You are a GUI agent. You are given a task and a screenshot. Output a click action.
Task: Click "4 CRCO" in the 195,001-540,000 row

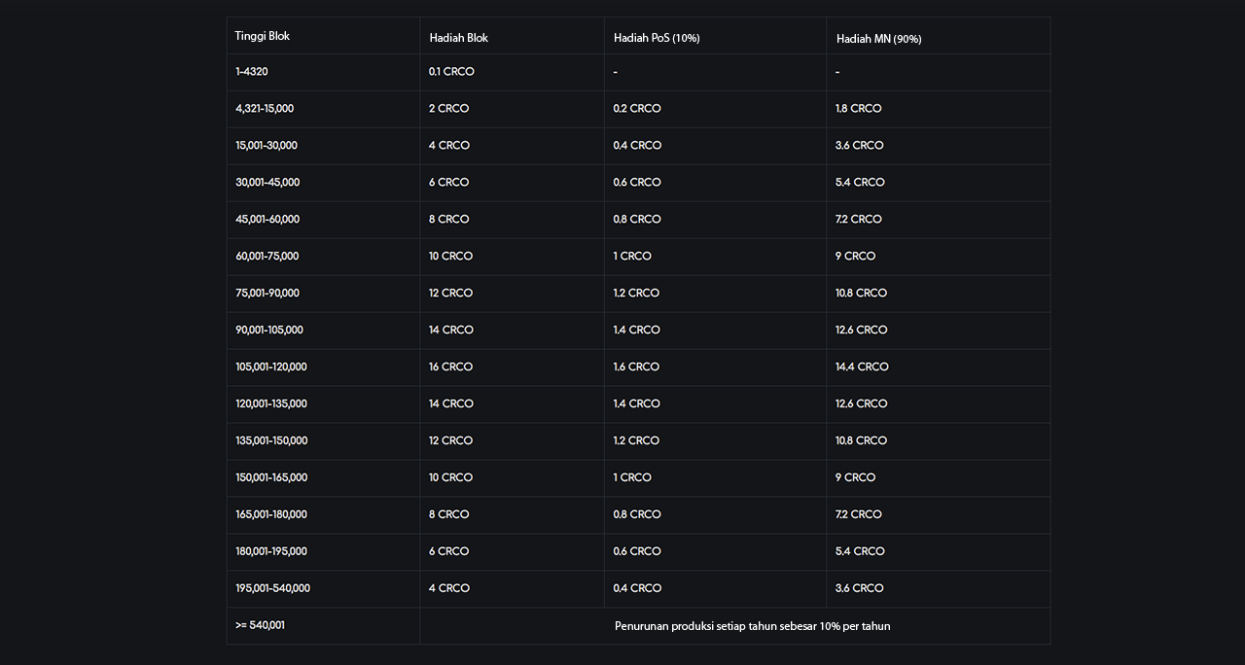pos(449,589)
